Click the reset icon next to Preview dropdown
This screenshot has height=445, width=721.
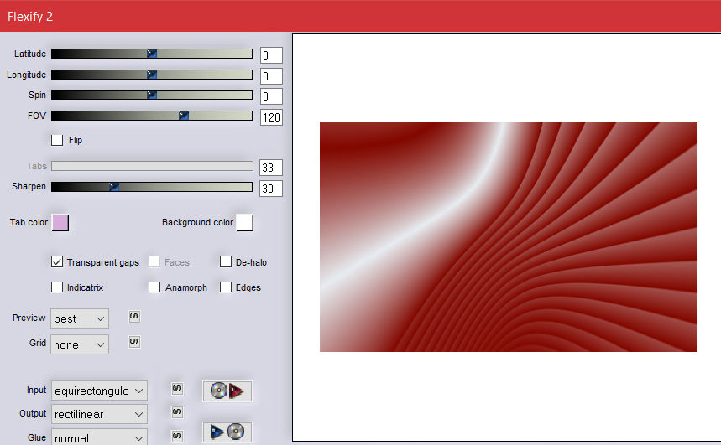pos(134,317)
